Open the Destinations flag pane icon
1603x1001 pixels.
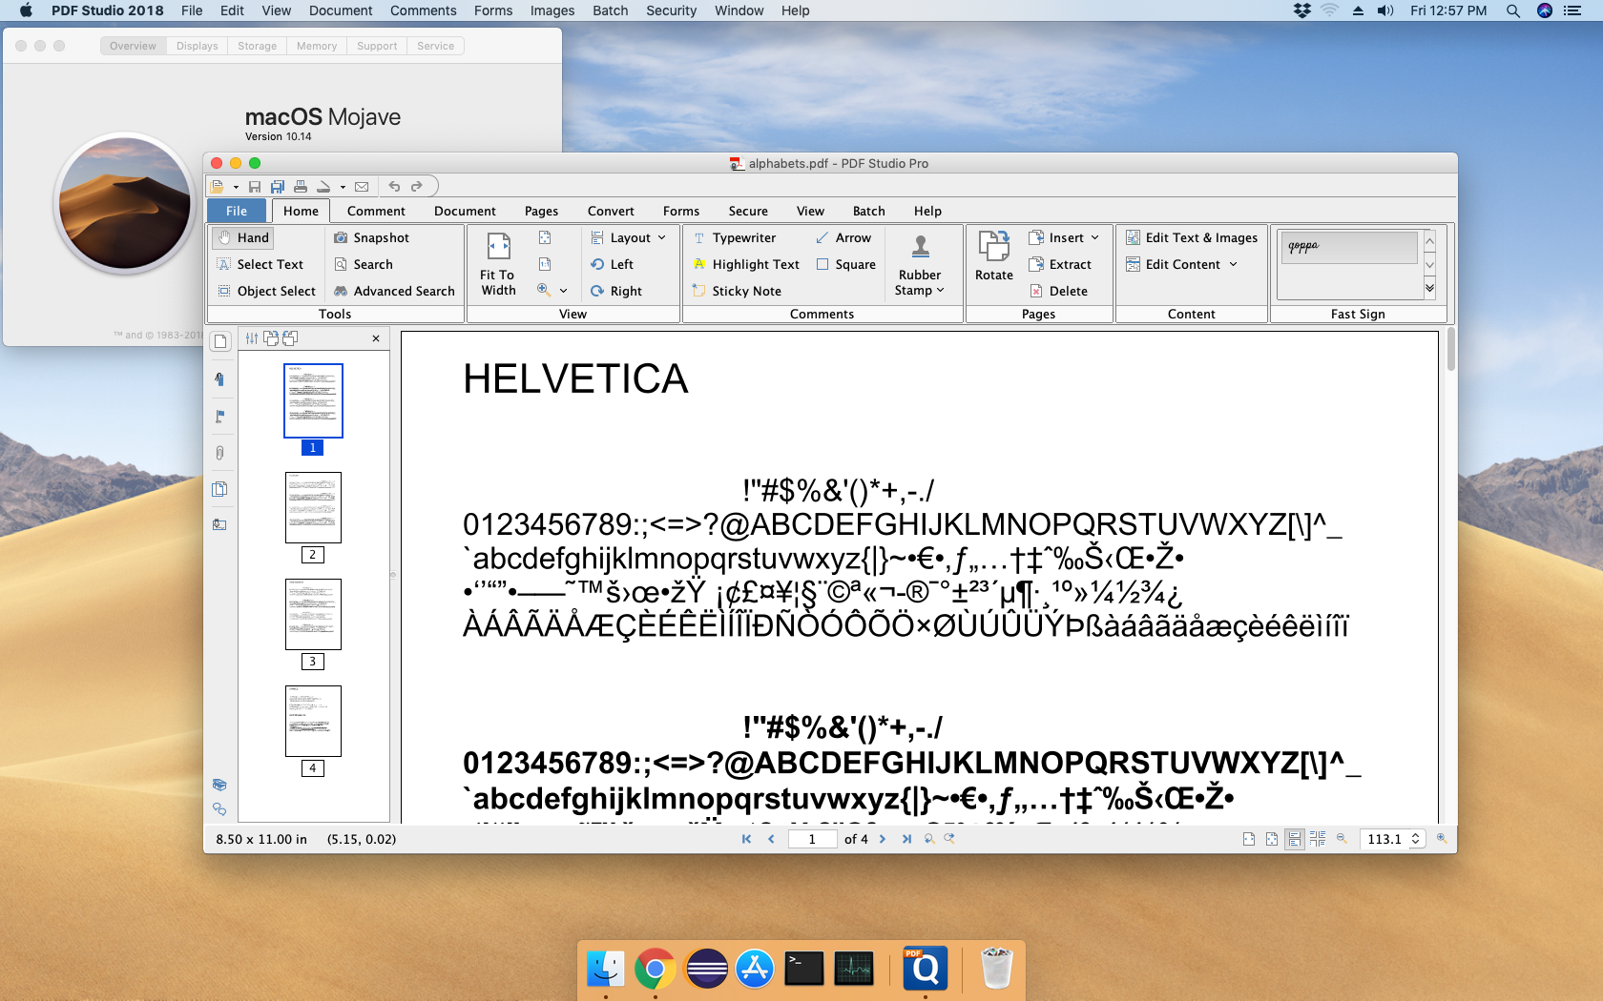220,417
